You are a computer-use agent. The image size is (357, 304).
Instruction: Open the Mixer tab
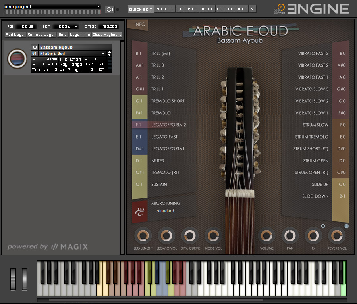coord(206,9)
